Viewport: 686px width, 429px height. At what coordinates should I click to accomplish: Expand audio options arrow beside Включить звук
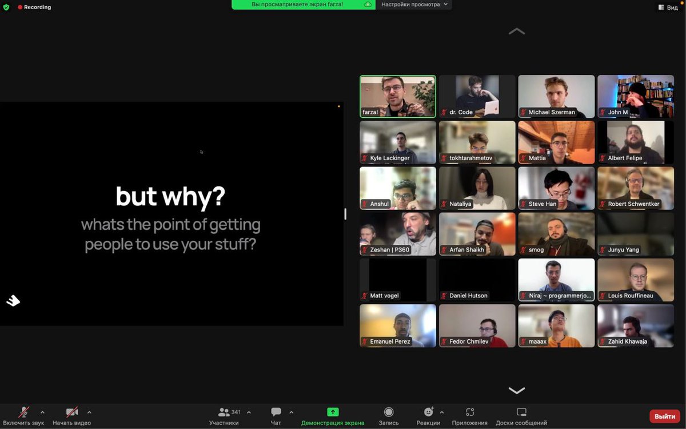pos(42,412)
